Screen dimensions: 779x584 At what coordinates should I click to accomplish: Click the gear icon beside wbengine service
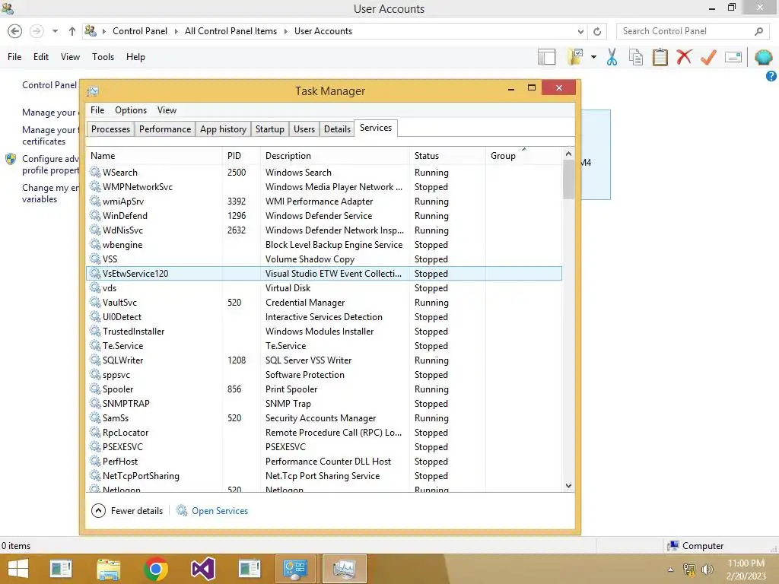(95, 244)
